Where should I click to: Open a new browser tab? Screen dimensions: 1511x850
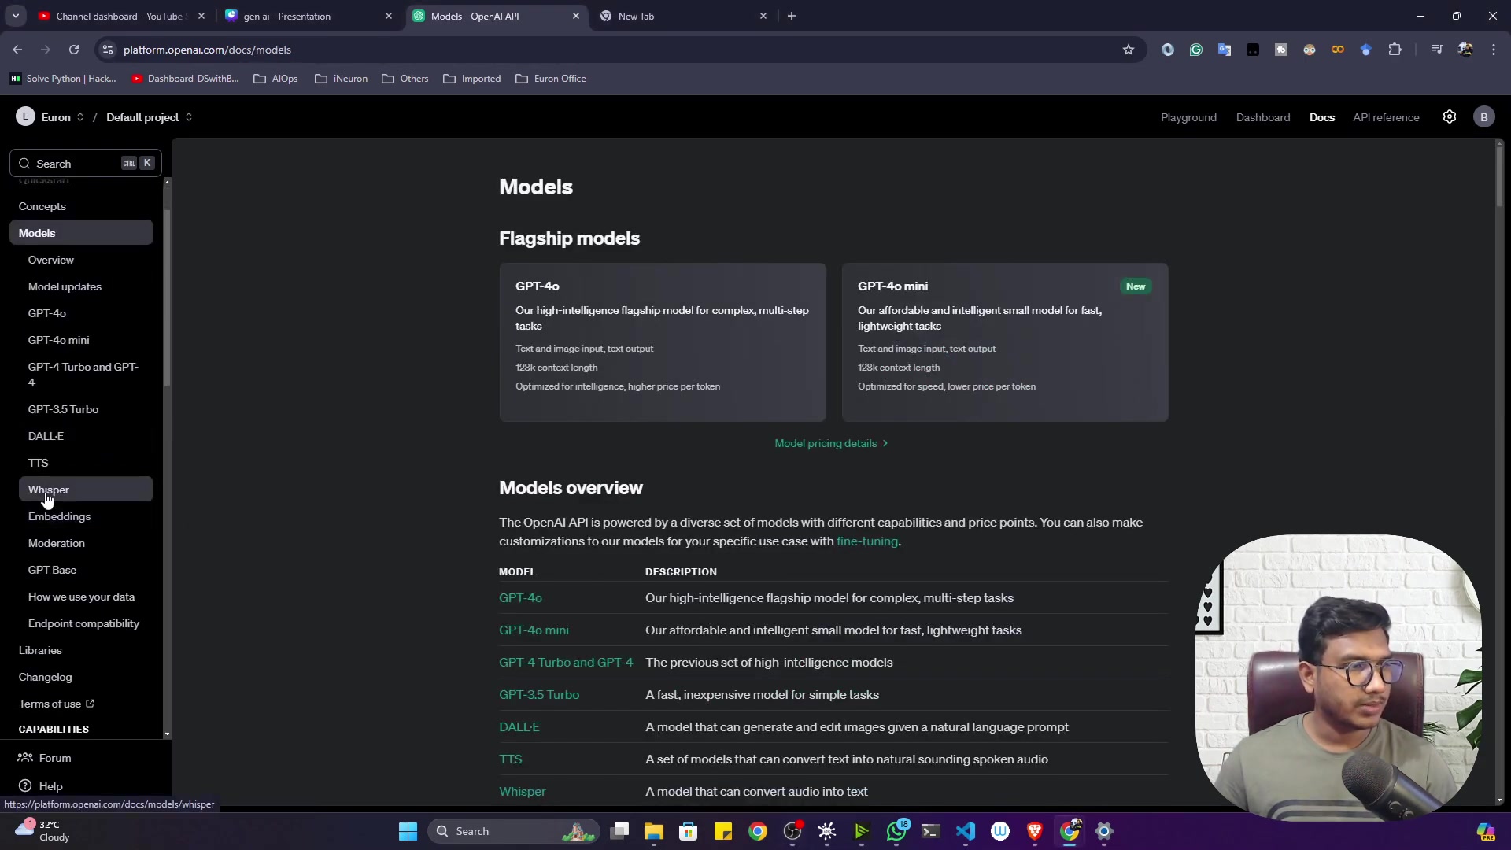click(792, 16)
